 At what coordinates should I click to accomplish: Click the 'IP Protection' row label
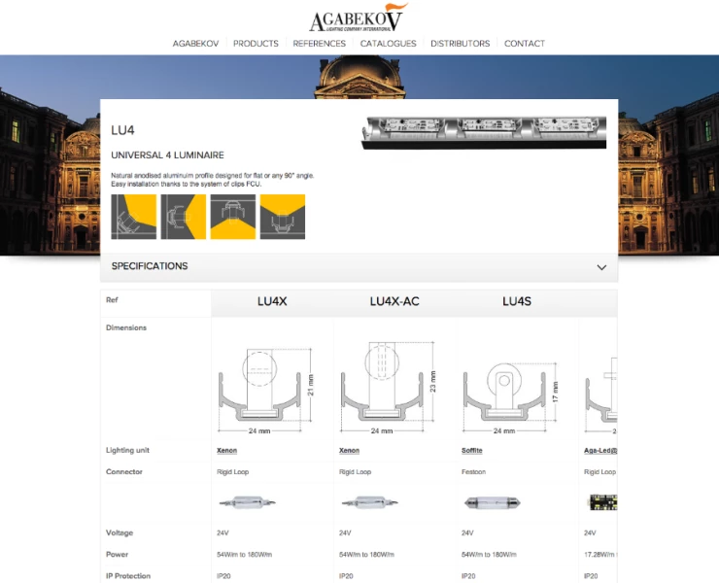[x=128, y=576]
